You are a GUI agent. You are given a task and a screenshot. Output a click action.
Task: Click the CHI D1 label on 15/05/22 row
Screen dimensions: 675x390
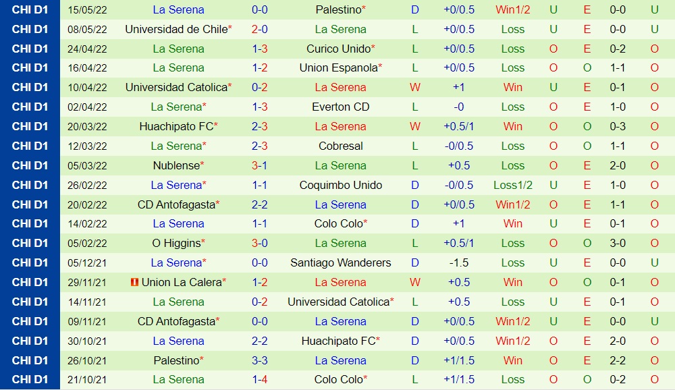[x=30, y=9]
